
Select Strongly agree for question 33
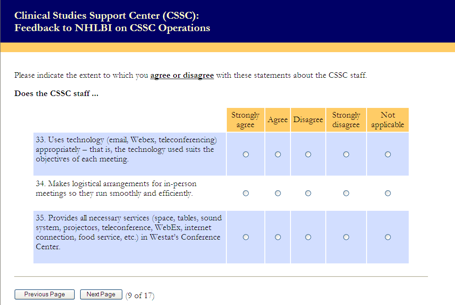click(x=246, y=155)
